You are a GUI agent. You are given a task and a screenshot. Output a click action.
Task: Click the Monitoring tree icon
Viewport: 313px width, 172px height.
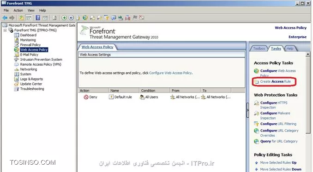coord(17,40)
